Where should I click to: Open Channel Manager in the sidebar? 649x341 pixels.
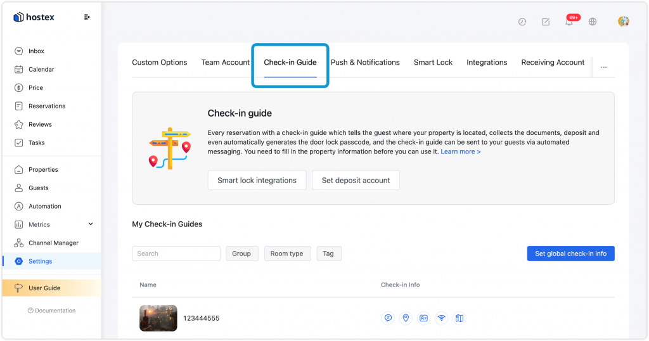coord(52,243)
